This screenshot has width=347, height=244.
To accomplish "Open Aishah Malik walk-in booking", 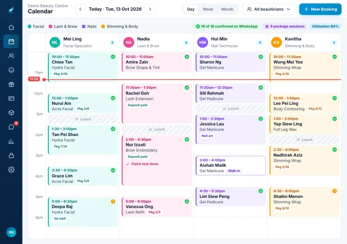I will [230, 165].
